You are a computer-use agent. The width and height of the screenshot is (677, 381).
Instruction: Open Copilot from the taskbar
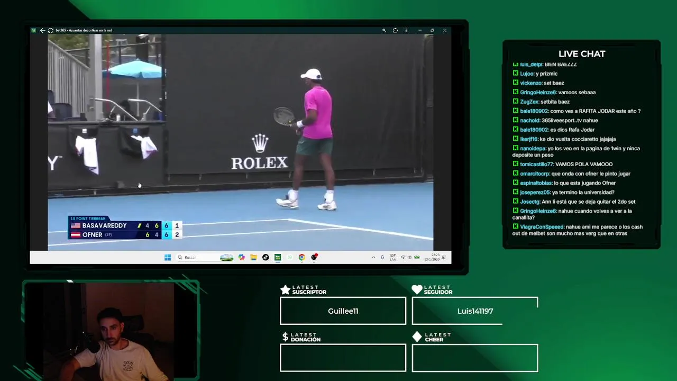(242, 257)
